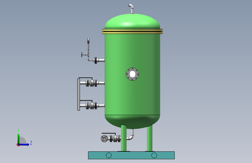This screenshot has width=252, height=163.
Task: Click the red origin ball of the axis triad
Action: pos(18,145)
